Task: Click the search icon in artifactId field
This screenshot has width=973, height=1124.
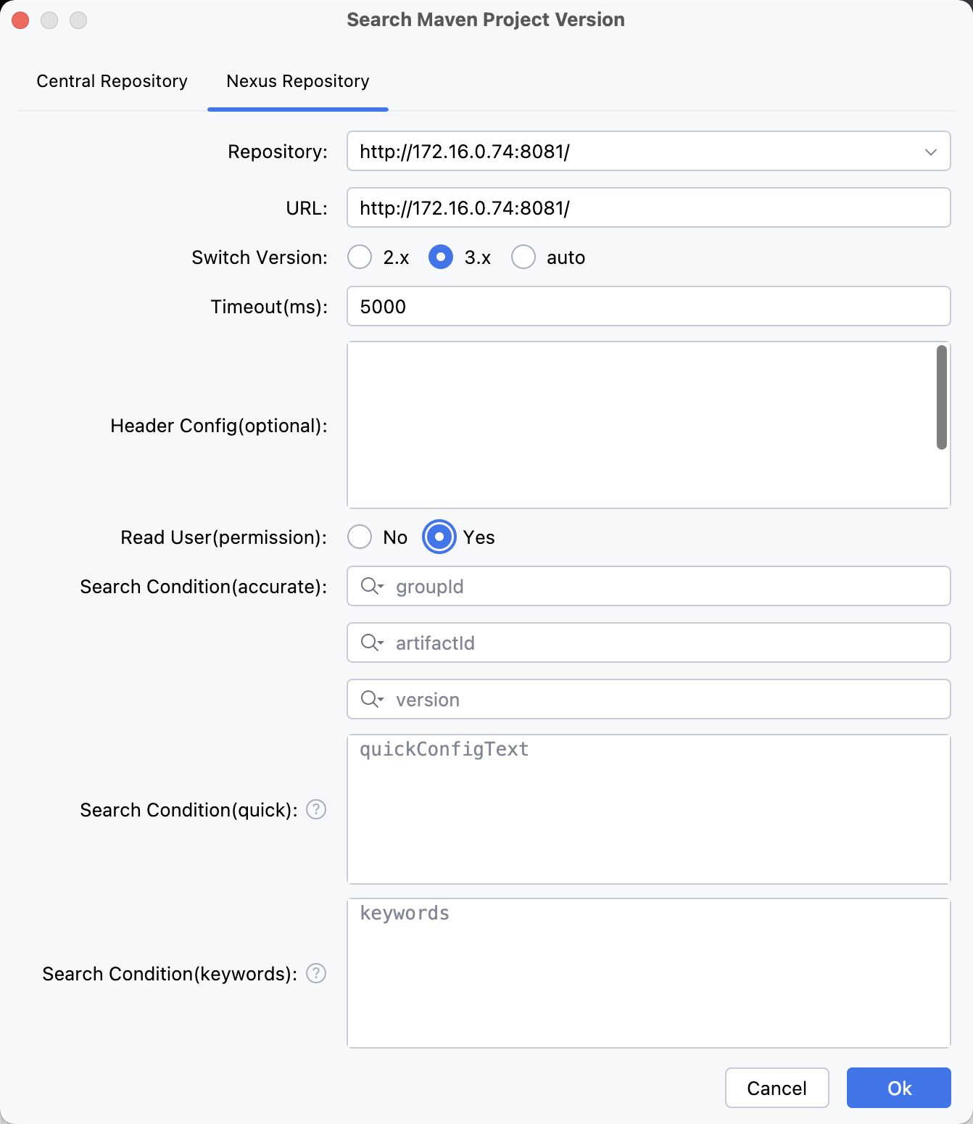Action: tap(371, 642)
